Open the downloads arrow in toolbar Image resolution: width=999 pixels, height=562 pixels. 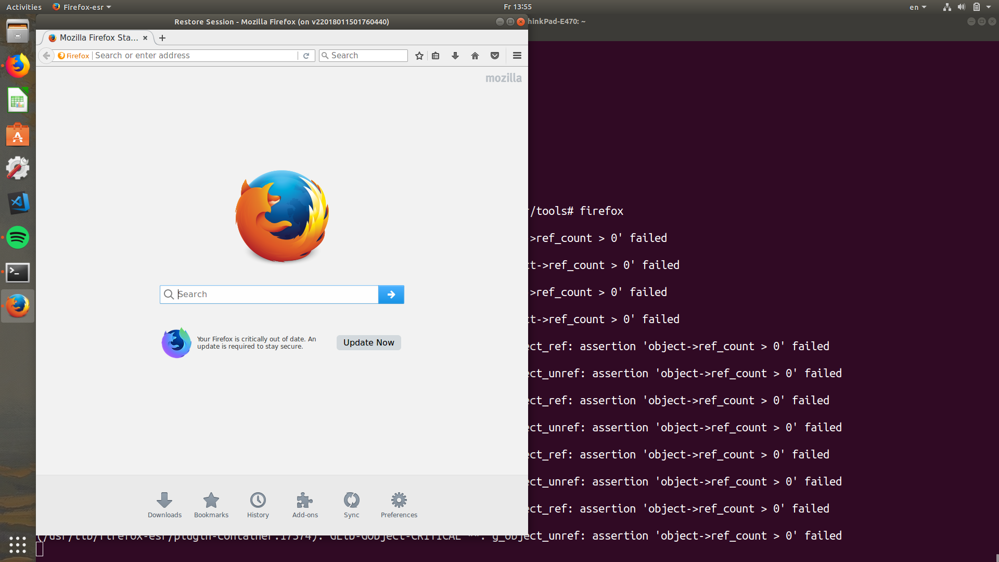click(x=455, y=56)
